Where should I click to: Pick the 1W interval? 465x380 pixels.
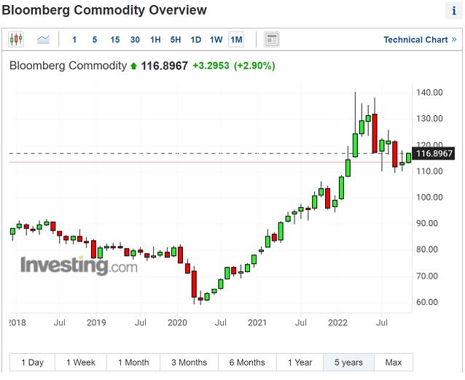[x=216, y=39]
